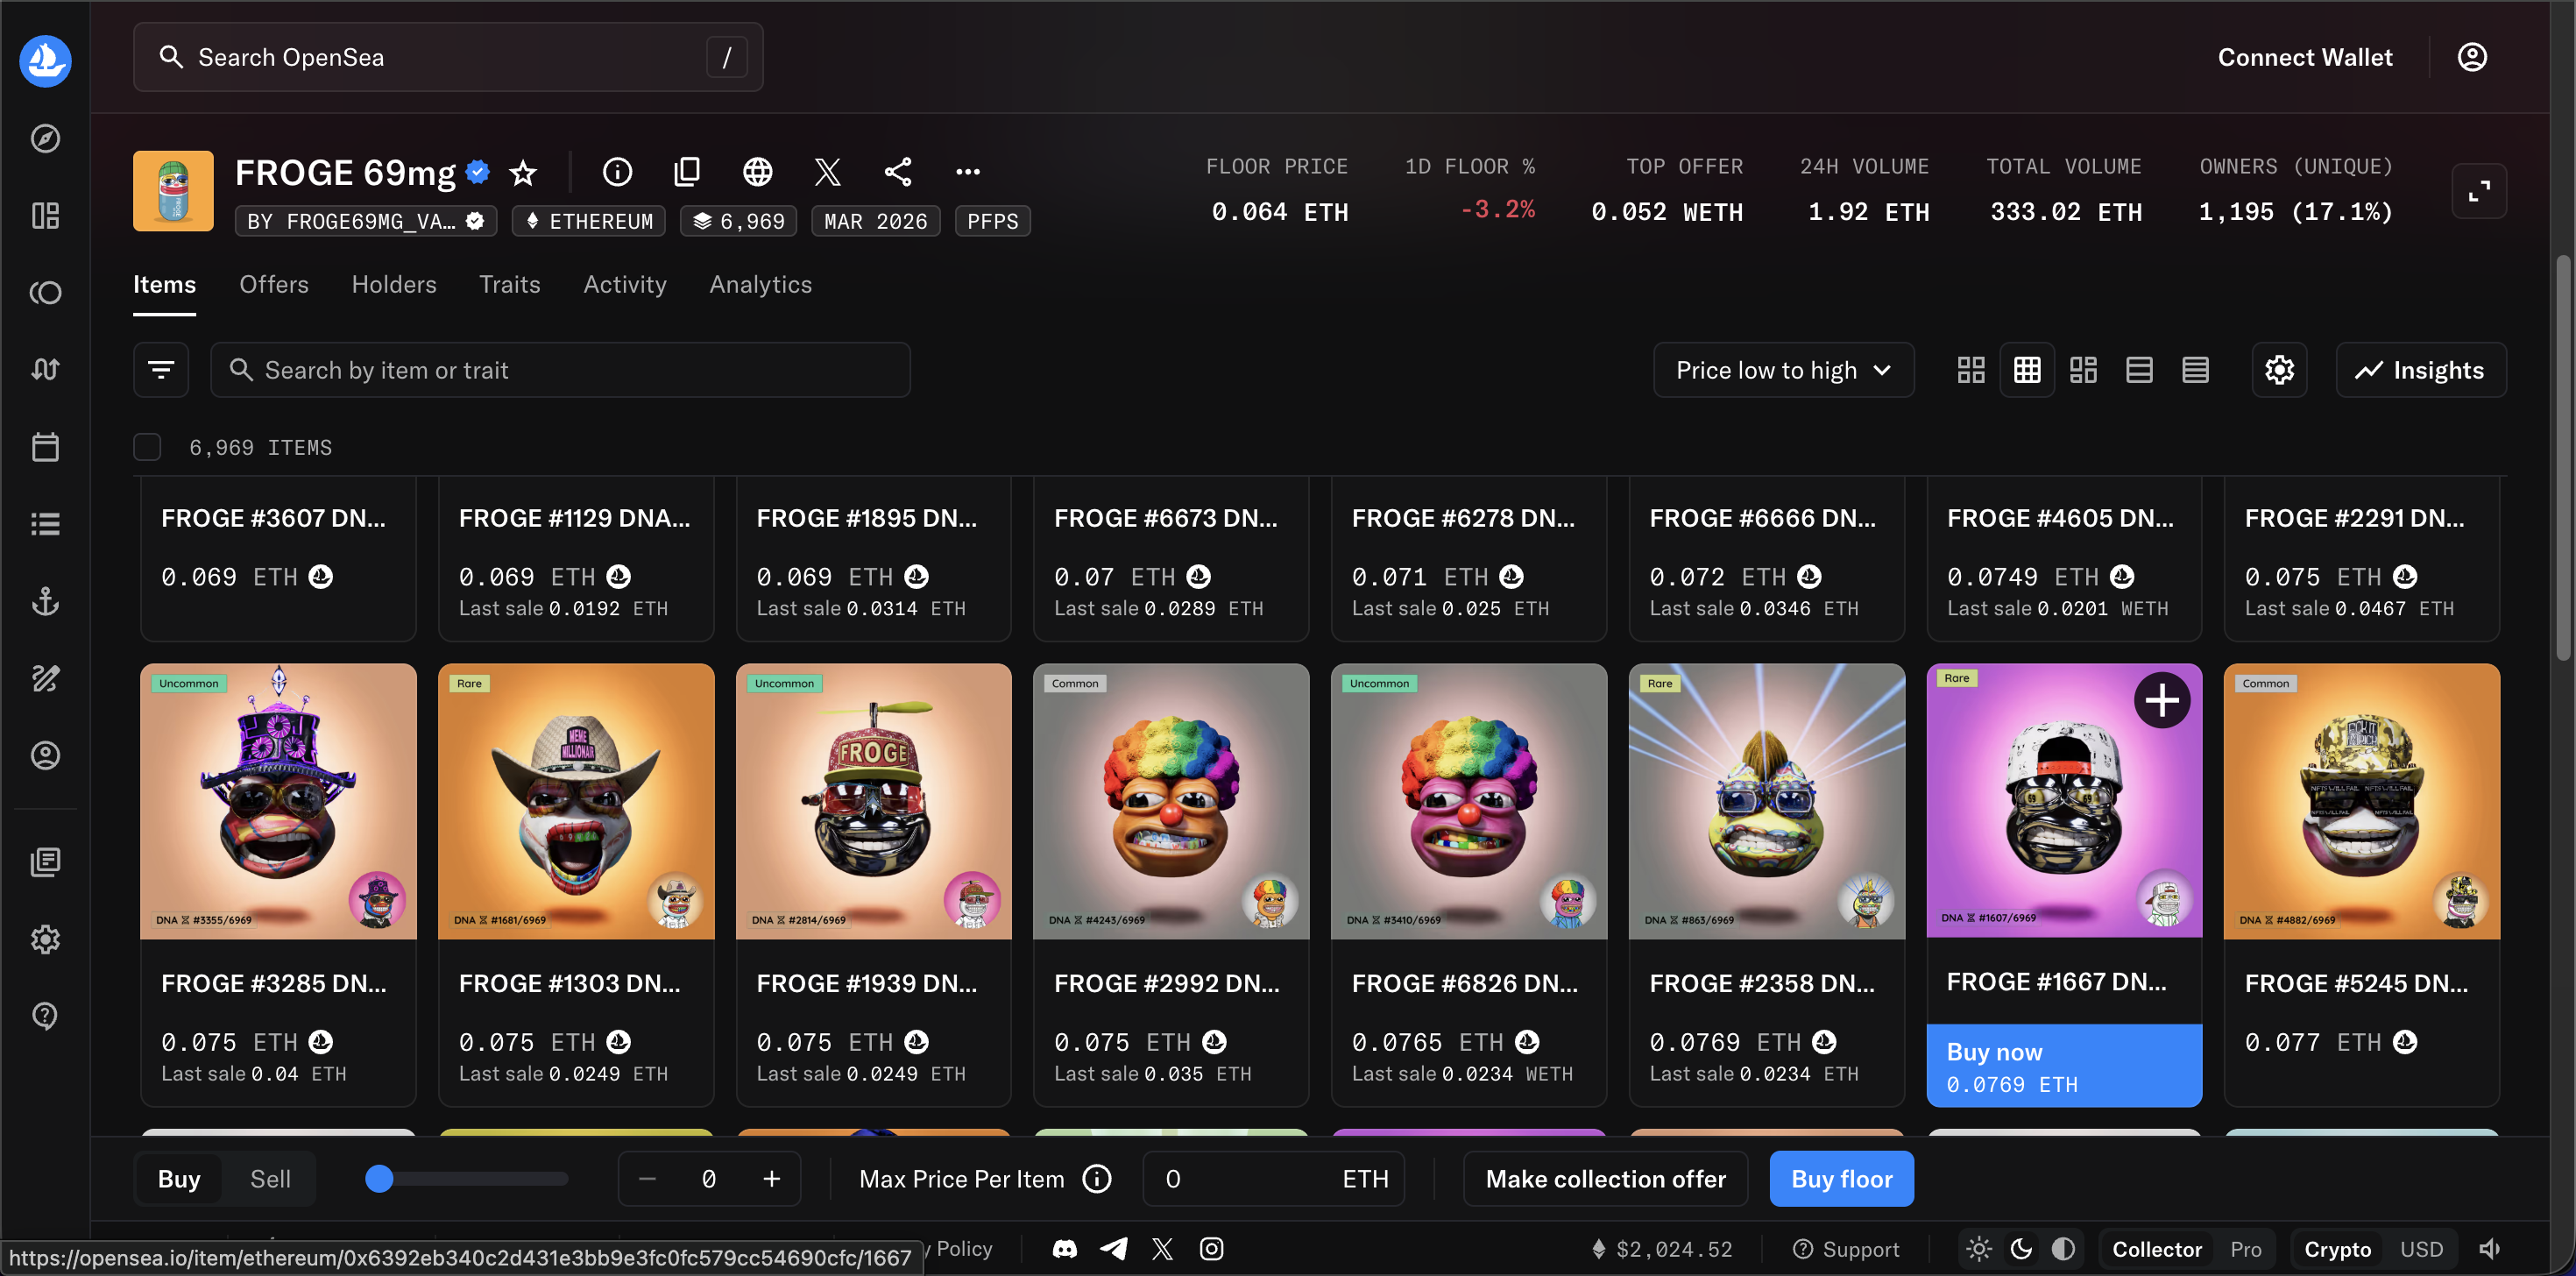This screenshot has height=1276, width=2576.
Task: Increase sweep quantity with plus button
Action: (x=771, y=1179)
